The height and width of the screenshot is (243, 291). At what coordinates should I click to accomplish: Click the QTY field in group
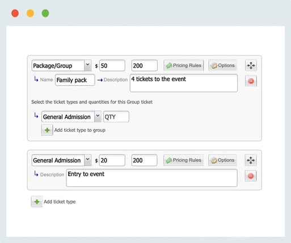point(116,116)
